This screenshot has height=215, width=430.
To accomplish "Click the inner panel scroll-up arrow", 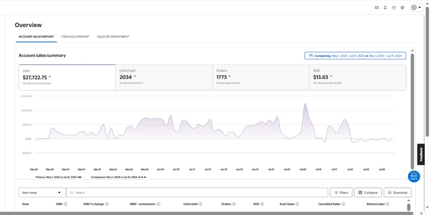I will click(412, 50).
